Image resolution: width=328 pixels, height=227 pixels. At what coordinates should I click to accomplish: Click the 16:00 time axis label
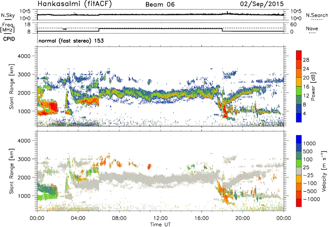pyautogui.click(x=201, y=218)
